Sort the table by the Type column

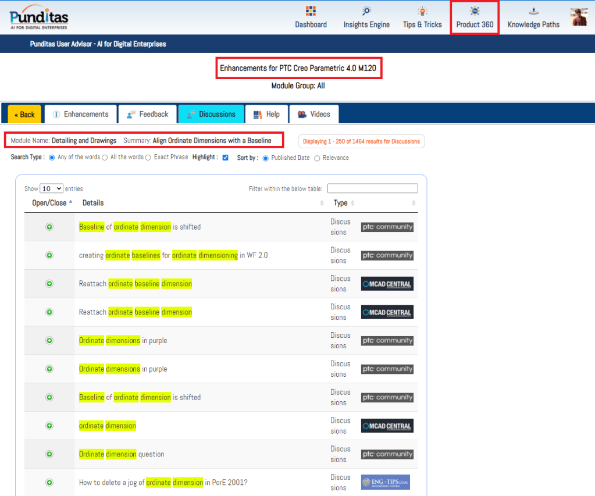click(341, 203)
